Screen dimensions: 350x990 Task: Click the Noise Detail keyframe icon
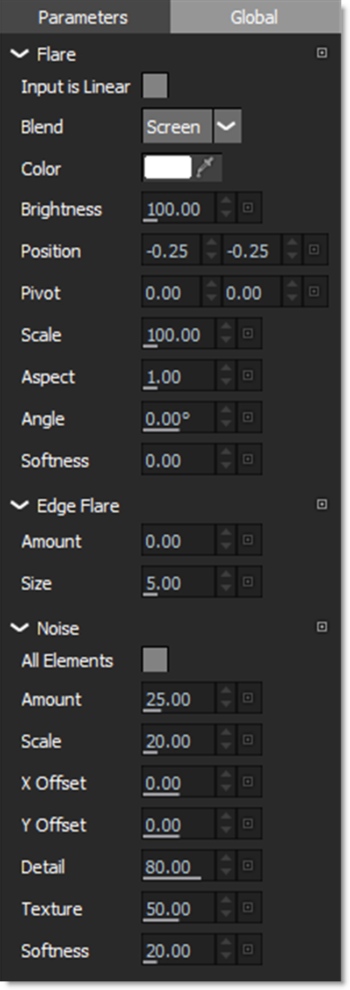point(248,866)
